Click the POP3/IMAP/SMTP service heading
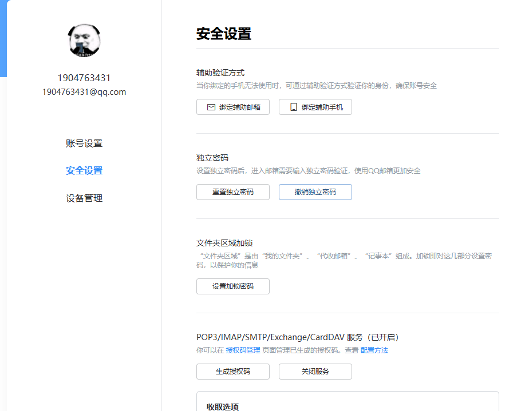The height and width of the screenshot is (411, 529). click(x=297, y=337)
